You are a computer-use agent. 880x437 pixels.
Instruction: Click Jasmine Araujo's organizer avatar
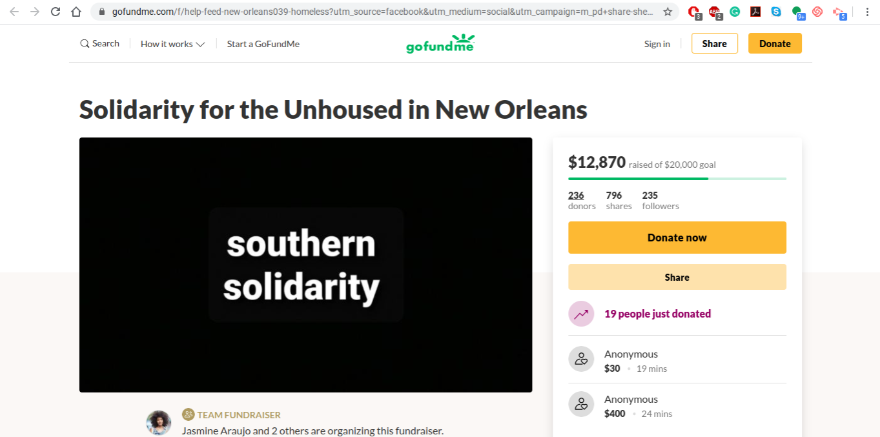point(159,423)
